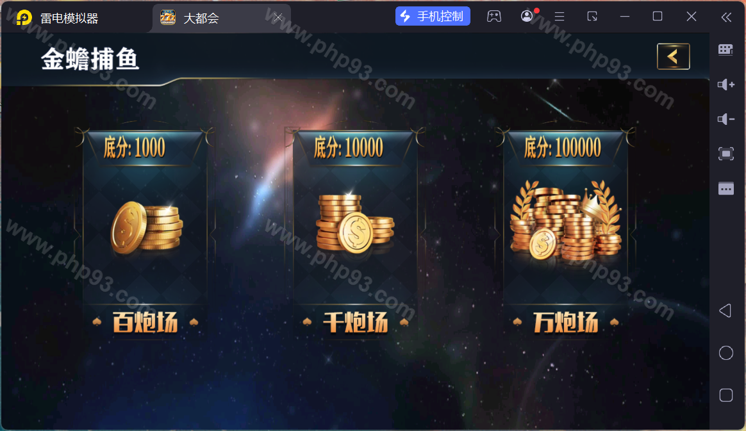Open the gamepad controller icon in titlebar
The height and width of the screenshot is (431, 746).
pyautogui.click(x=494, y=17)
